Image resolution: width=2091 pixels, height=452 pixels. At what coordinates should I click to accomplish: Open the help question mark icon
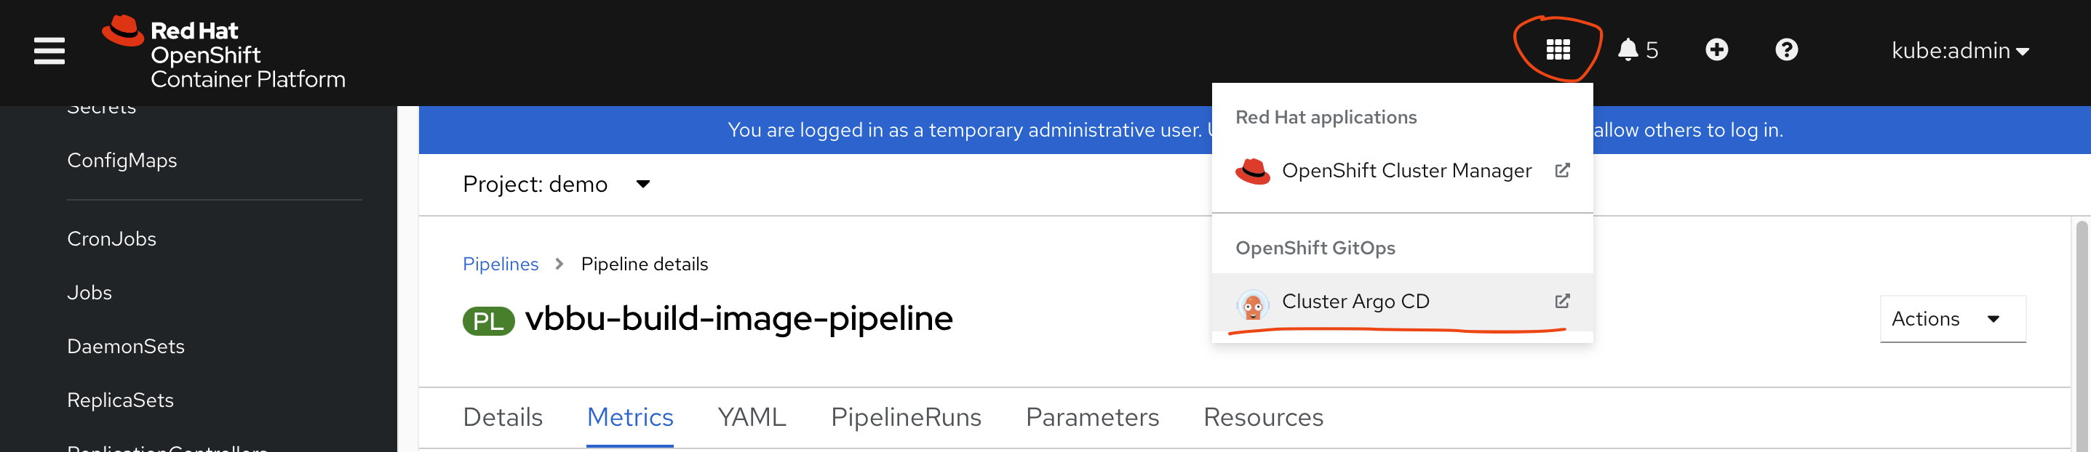(1786, 50)
